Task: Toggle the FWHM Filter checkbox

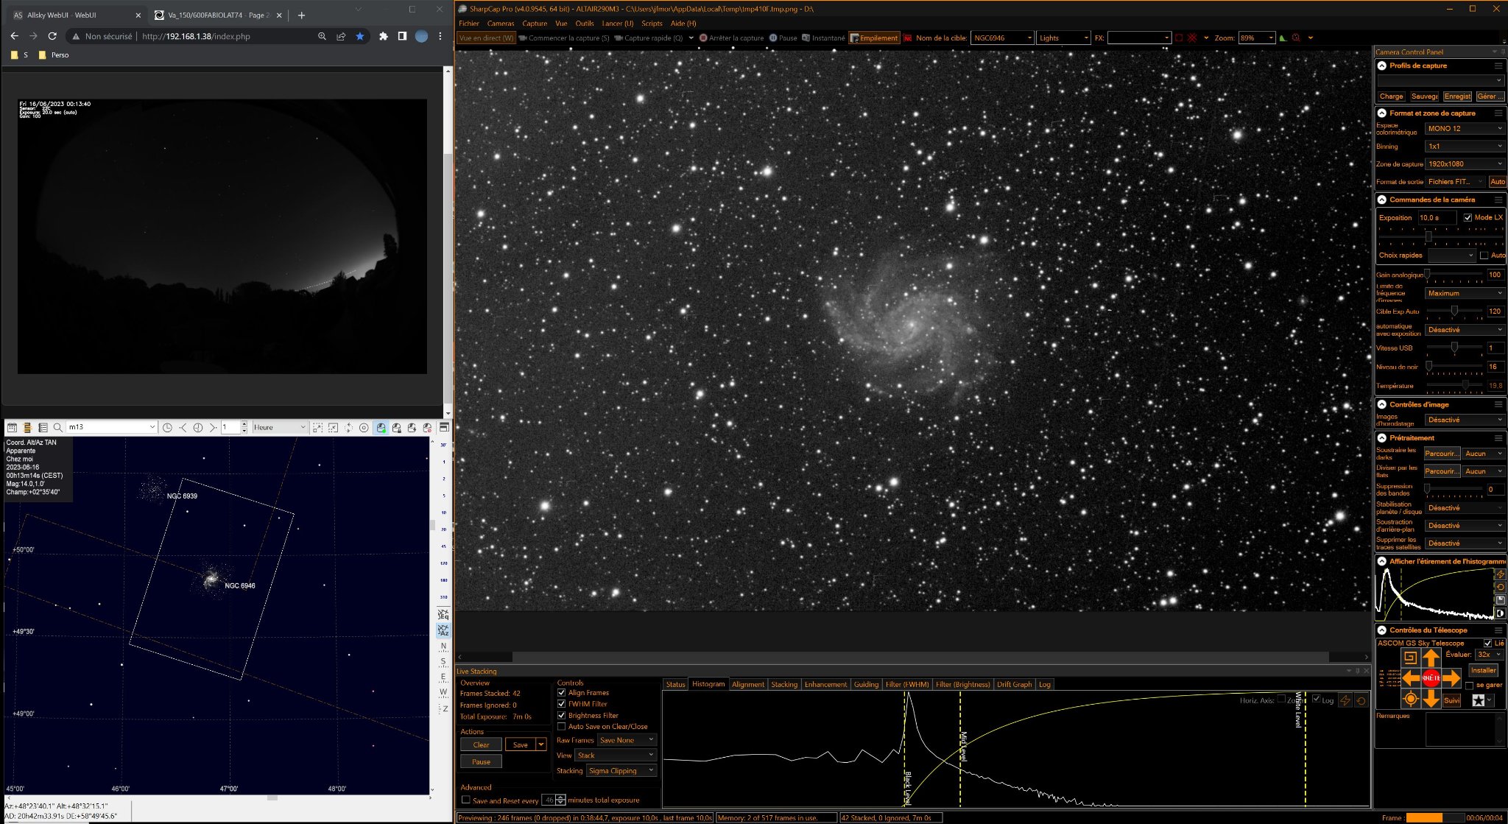Action: [562, 704]
